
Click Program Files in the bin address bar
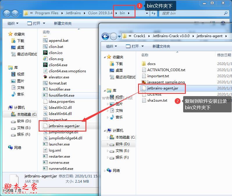tap(47, 13)
